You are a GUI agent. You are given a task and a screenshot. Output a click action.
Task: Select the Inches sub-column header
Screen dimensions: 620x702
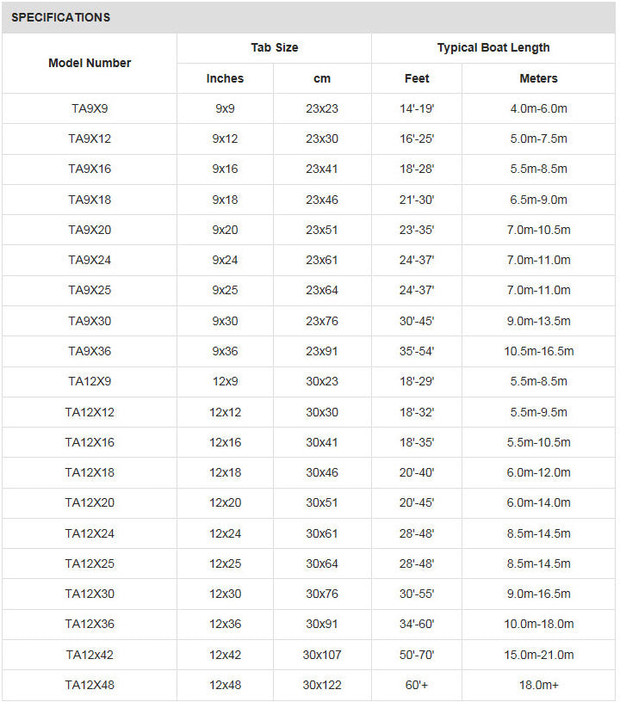[x=225, y=78]
